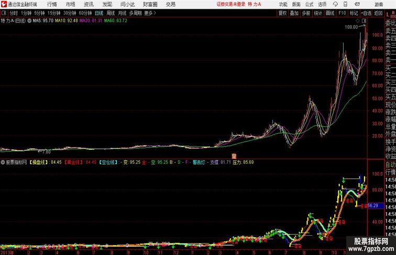Image resolution: width=396 pixels, height=255 pixels.
Task: Open the customer service headset icon
Action: 335,4
